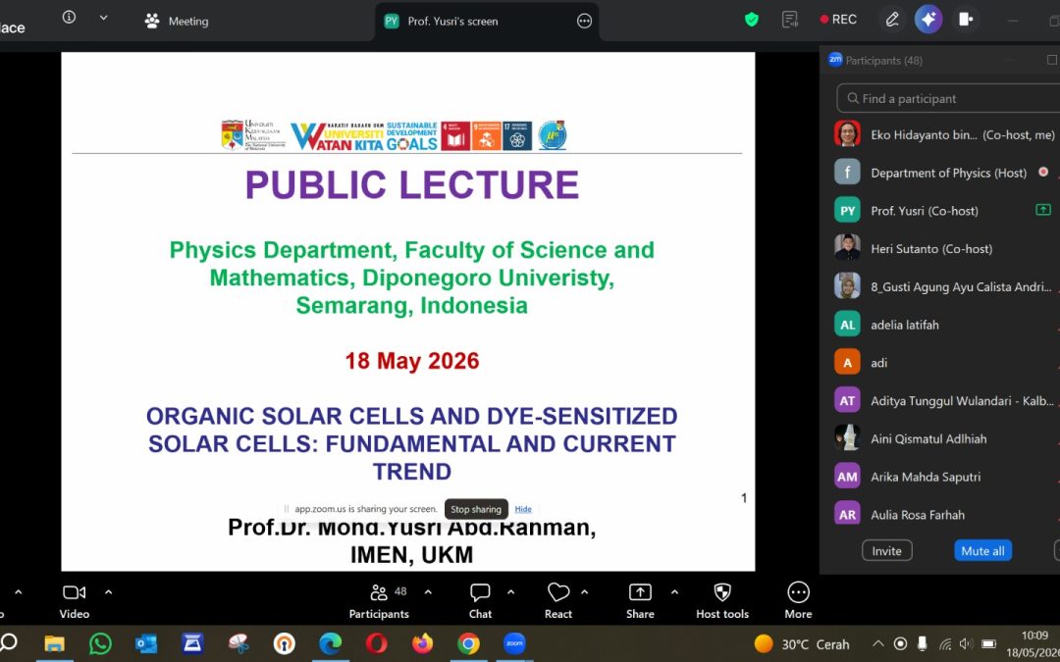The height and width of the screenshot is (662, 1060).
Task: Expand the chevron beside the info icon
Action: tap(103, 19)
